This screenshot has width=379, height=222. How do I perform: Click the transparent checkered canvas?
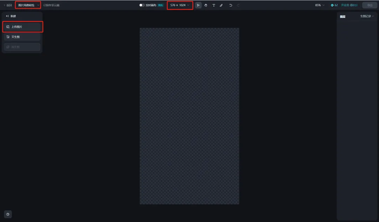click(x=189, y=116)
